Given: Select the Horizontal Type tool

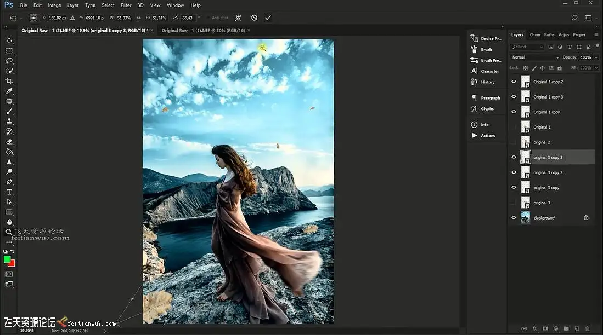Looking at the screenshot, I should pyautogui.click(x=9, y=192).
